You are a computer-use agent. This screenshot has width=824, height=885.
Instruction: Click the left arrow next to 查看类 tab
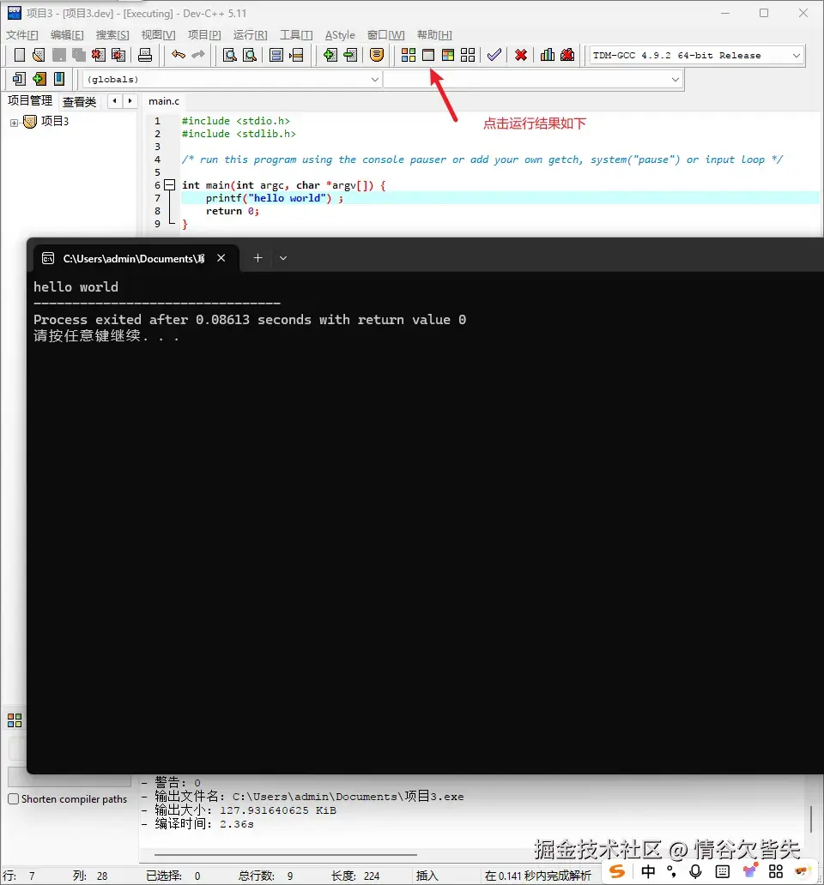tap(115, 101)
